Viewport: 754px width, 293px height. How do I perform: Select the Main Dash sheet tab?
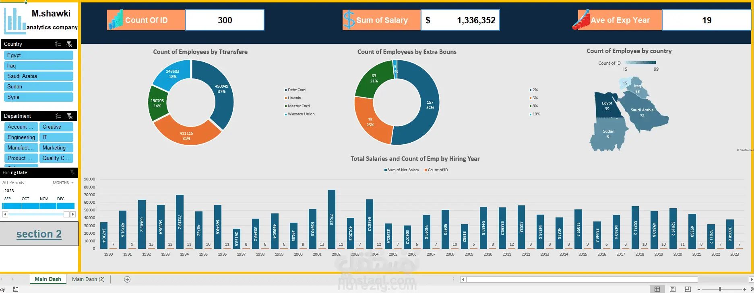pyautogui.click(x=48, y=279)
